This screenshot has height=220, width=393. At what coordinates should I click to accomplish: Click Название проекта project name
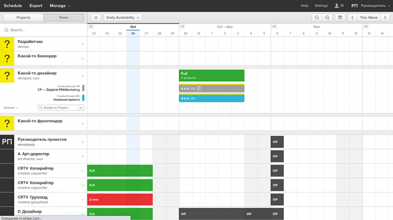click(66, 100)
